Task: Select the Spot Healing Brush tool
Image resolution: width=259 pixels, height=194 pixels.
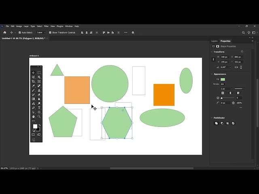Action: click(x=39, y=86)
